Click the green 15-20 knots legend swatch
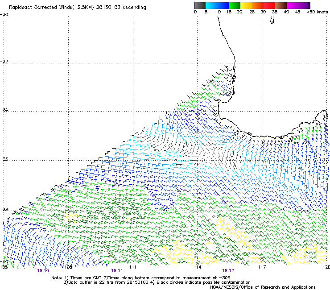Screen dimensions: 330x290 point(235,5)
